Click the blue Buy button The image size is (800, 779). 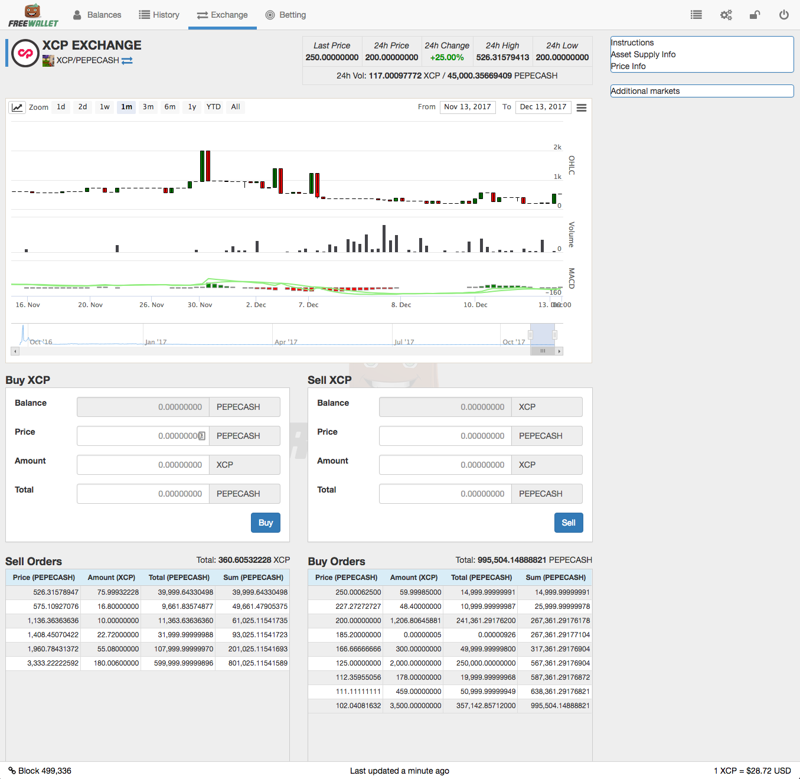point(266,523)
